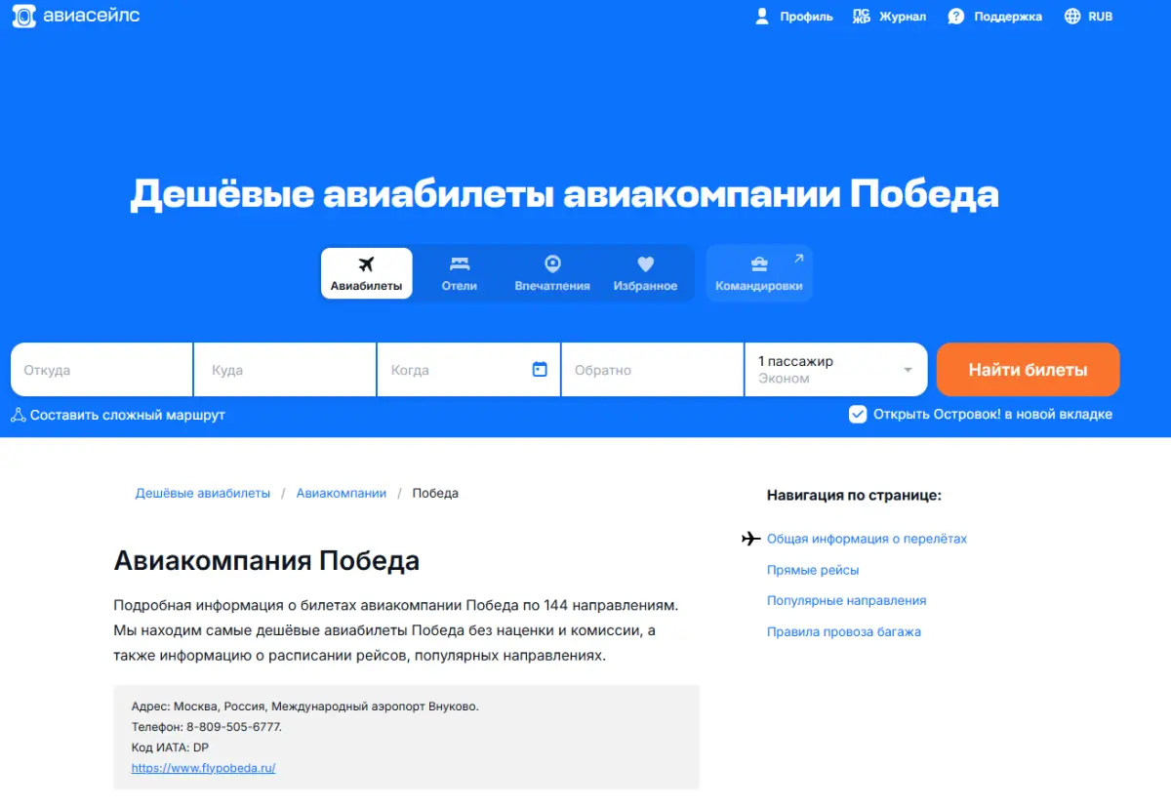This screenshot has width=1171, height=807.
Task: Click the авиасейлс brand name text
Action: [x=92, y=16]
